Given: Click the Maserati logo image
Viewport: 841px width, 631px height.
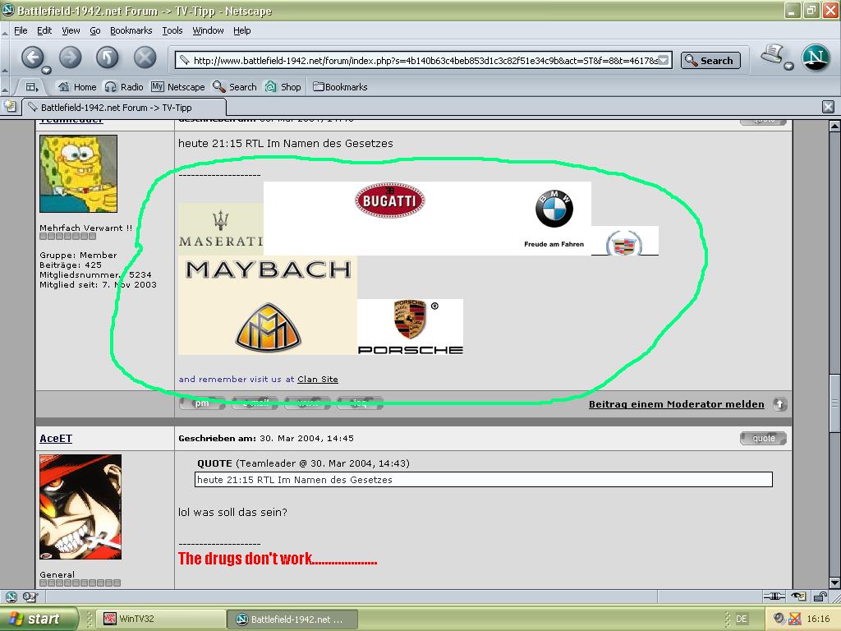Looking at the screenshot, I should point(220,229).
